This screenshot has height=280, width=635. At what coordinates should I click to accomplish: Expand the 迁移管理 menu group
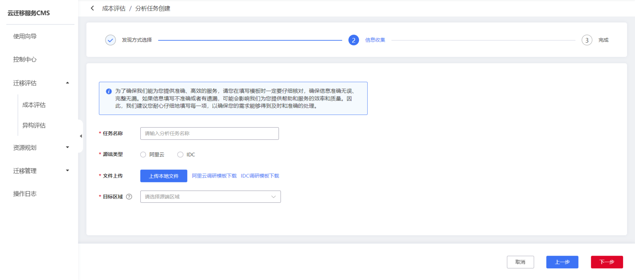[x=67, y=171]
